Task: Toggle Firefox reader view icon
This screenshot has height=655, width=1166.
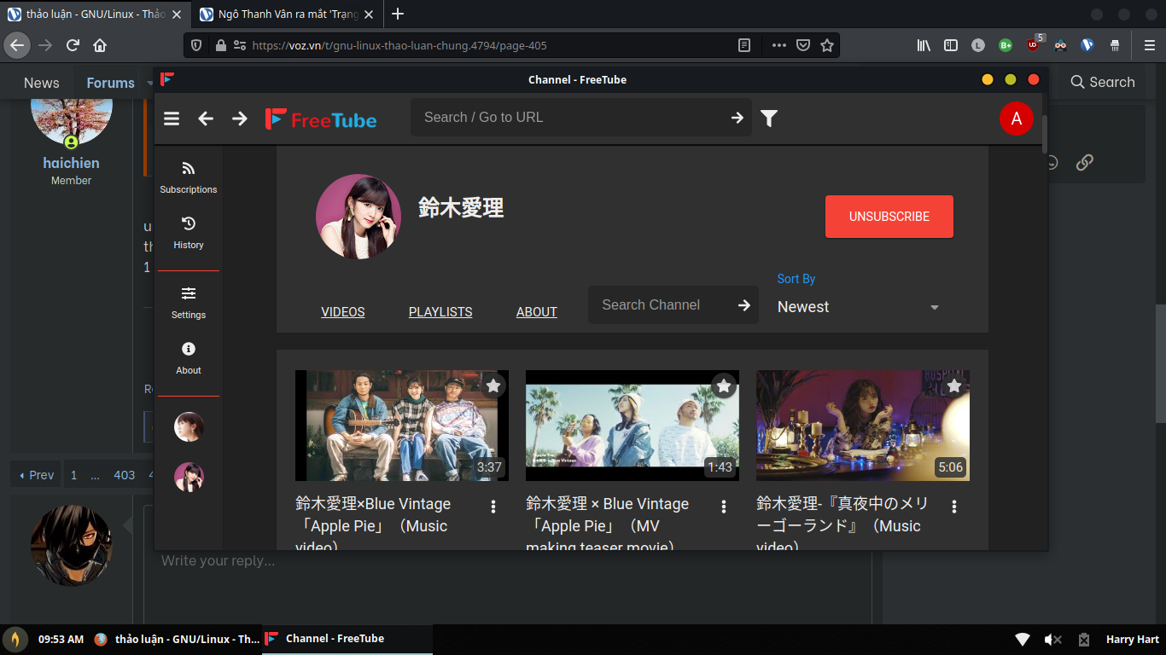Action: click(744, 45)
